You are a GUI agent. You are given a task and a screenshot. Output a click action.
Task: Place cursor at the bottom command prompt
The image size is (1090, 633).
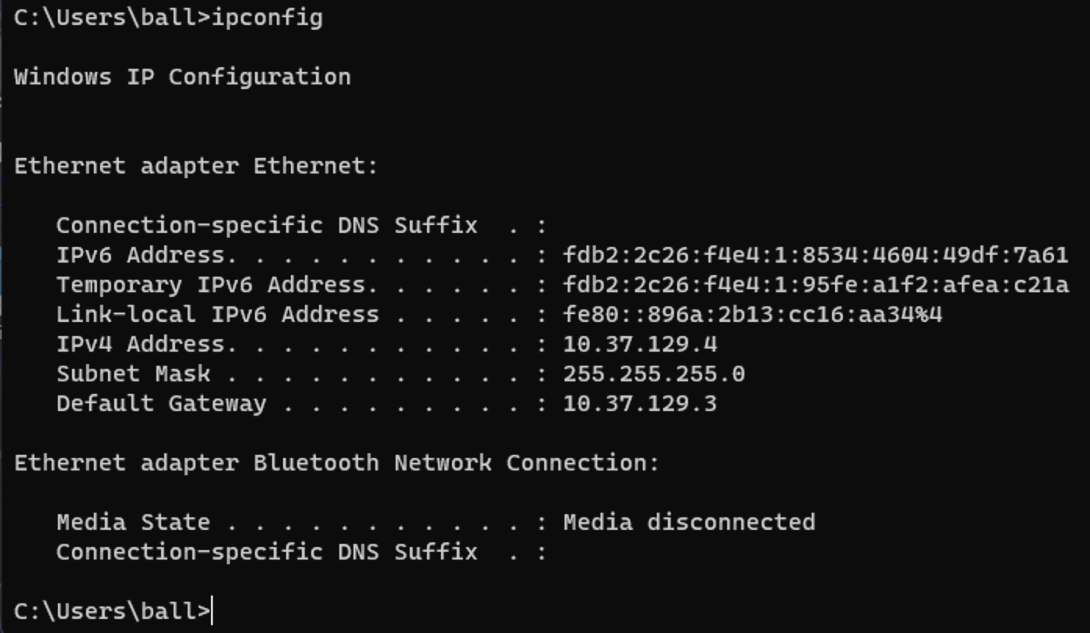213,611
